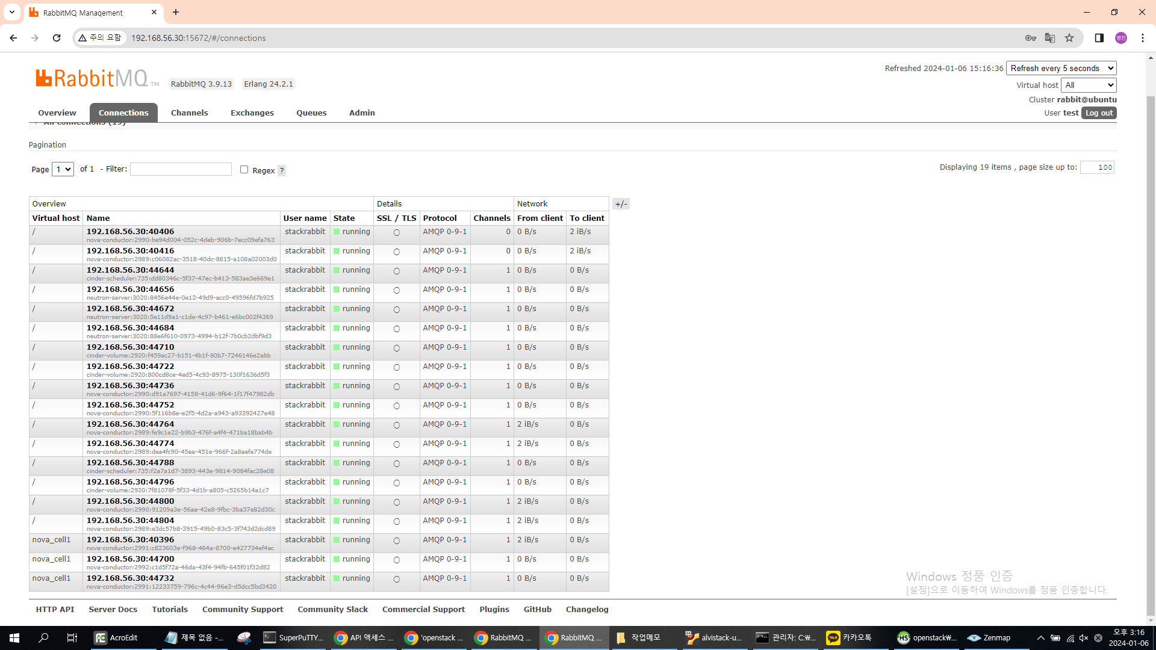The image size is (1156, 650).
Task: Click the Filter input field
Action: [181, 169]
